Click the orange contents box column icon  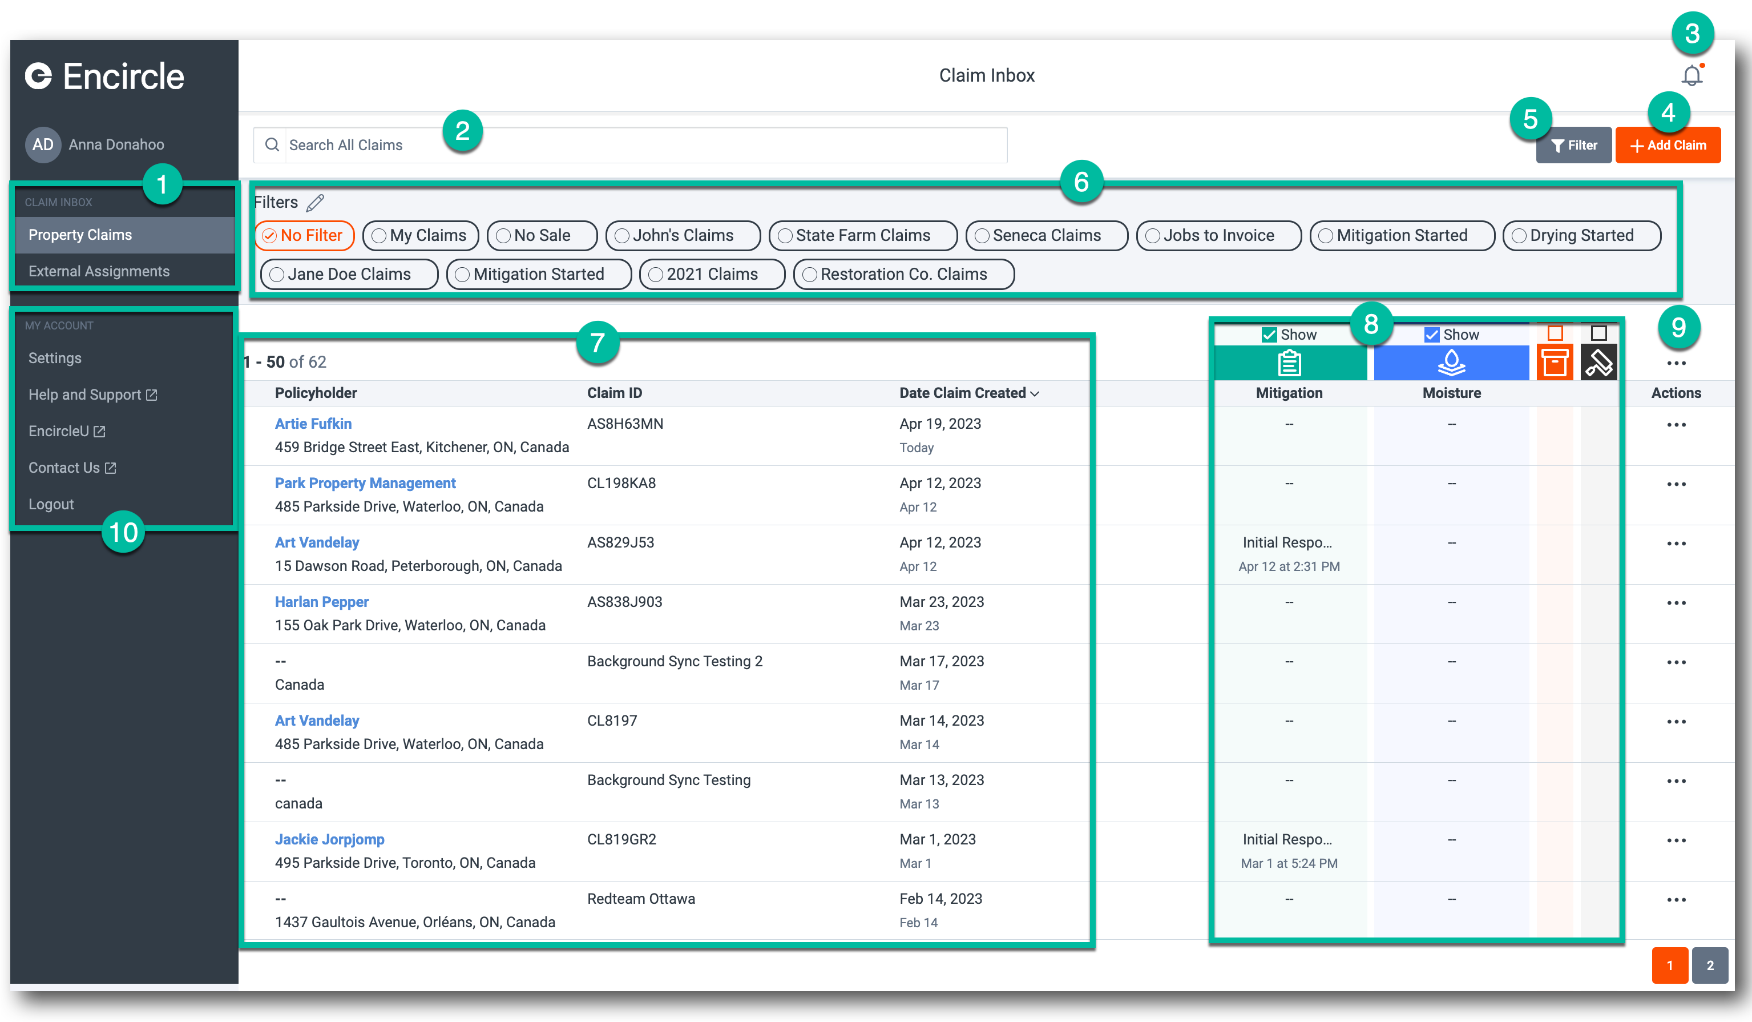point(1555,363)
